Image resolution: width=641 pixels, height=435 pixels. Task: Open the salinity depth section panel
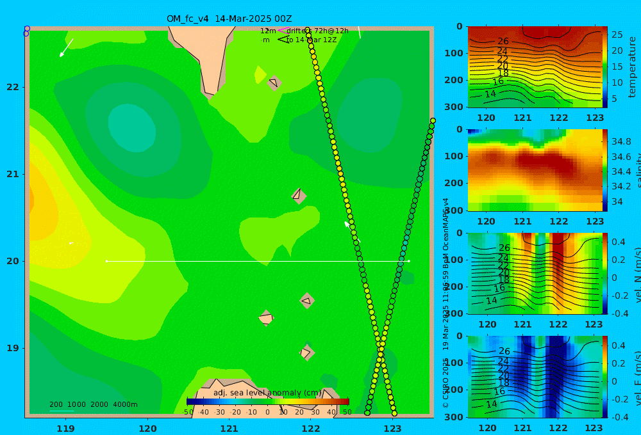535,170
